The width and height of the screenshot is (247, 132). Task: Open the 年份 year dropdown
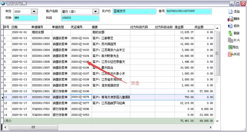[x=34, y=12]
